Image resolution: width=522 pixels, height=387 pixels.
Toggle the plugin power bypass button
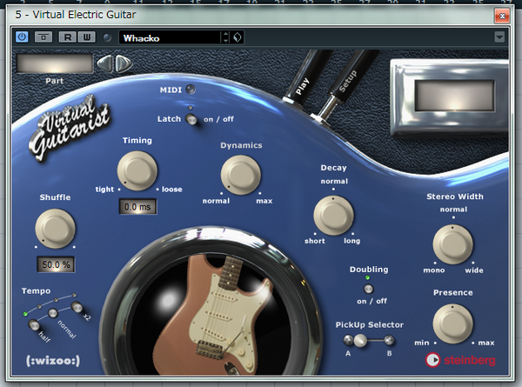[22, 37]
